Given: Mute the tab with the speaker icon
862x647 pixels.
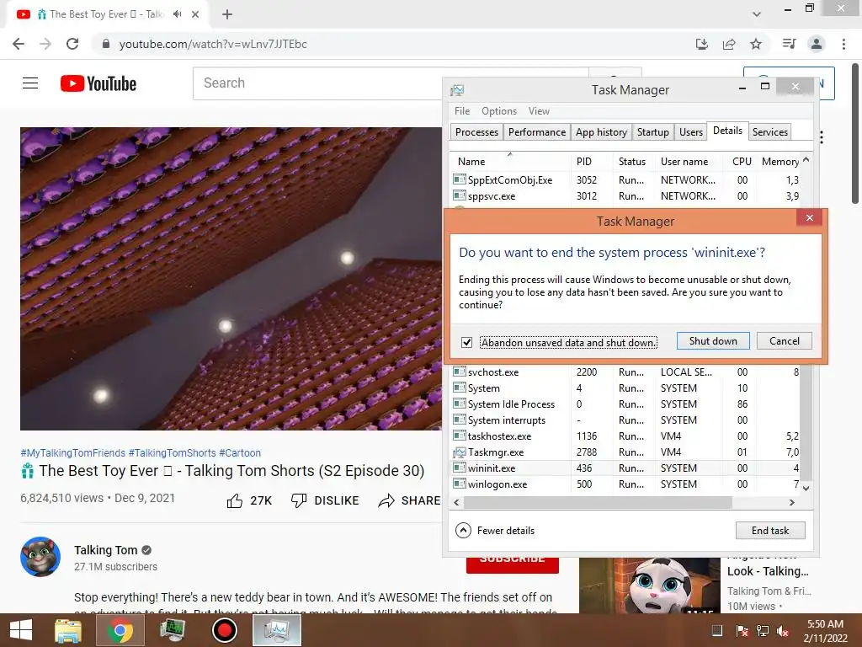Looking at the screenshot, I should 177,14.
